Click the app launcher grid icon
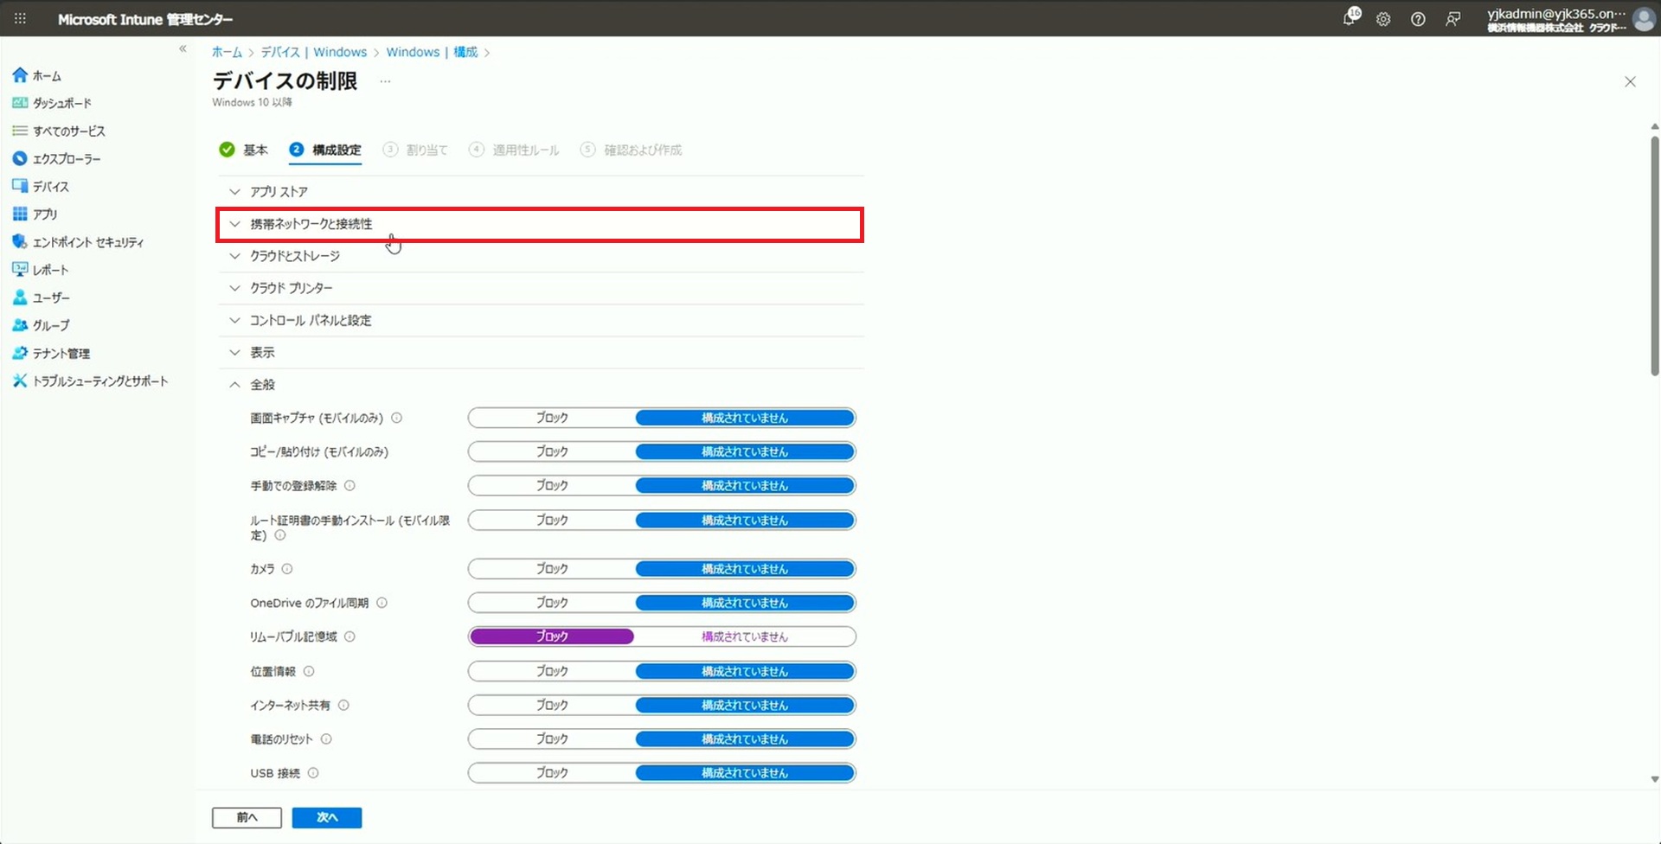 20,19
